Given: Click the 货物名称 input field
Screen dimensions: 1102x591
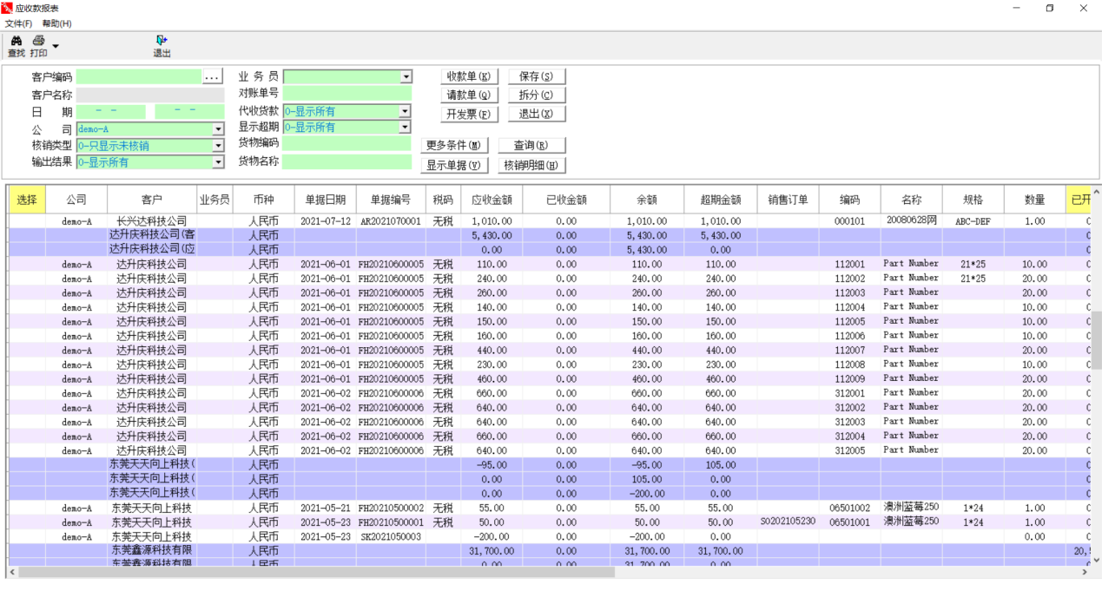Looking at the screenshot, I should coord(346,162).
